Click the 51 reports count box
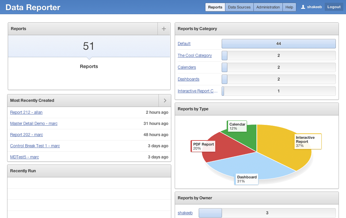 point(89,46)
